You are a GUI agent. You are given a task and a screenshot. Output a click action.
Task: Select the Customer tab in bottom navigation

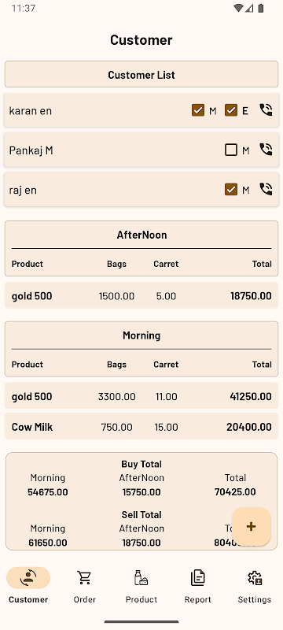(28, 586)
